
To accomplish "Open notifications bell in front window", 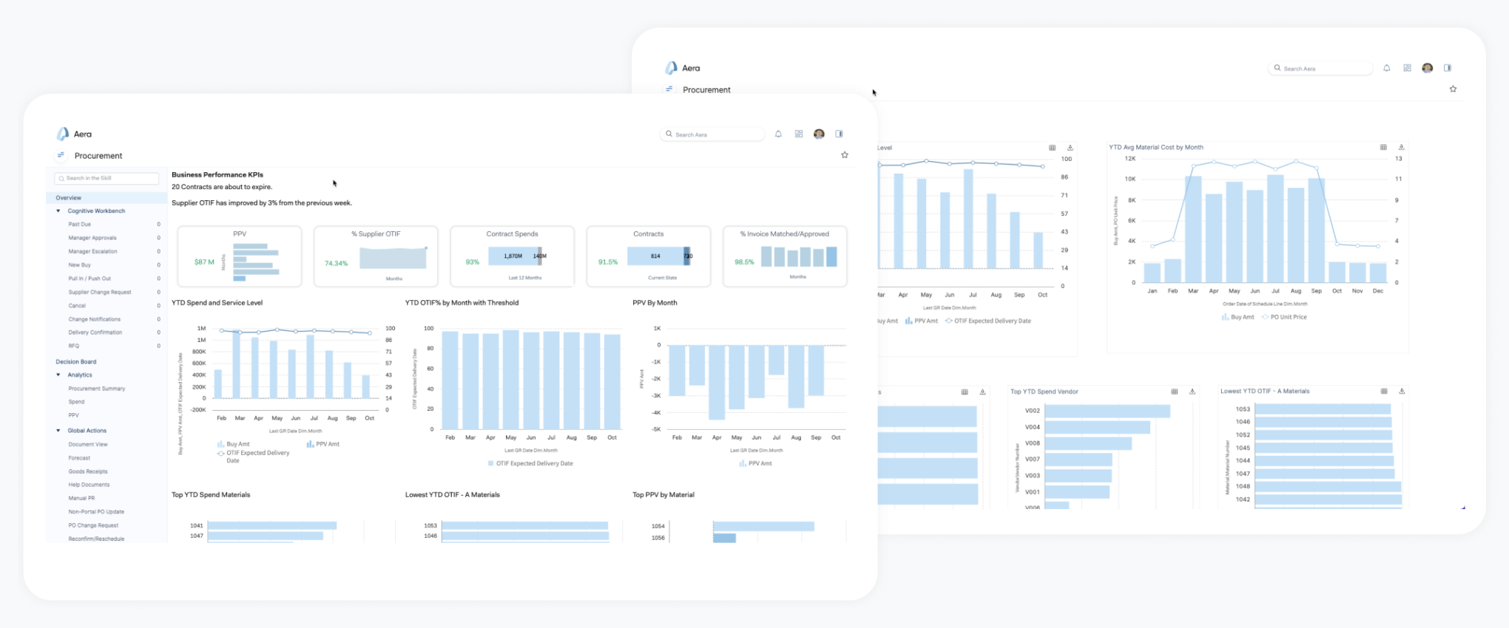I will click(x=778, y=134).
